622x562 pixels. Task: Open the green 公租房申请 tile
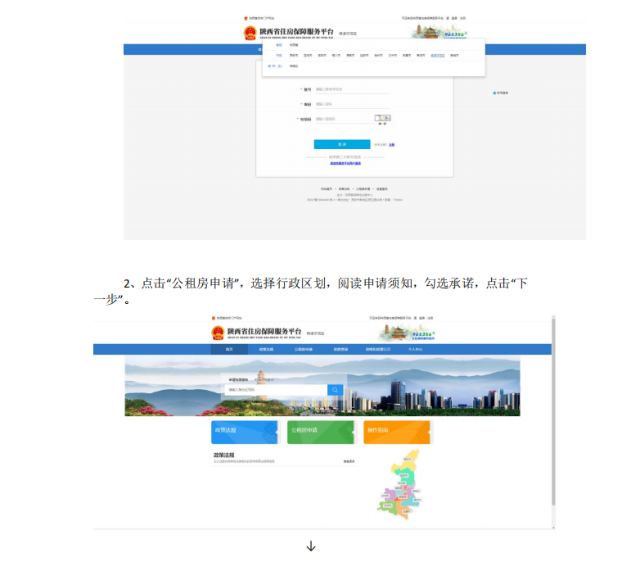point(320,431)
